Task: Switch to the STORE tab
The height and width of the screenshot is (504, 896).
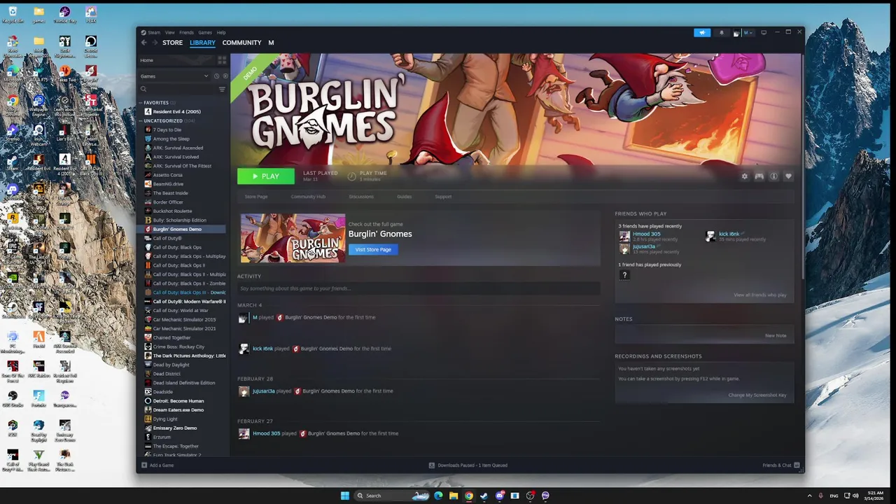Action: [x=172, y=43]
